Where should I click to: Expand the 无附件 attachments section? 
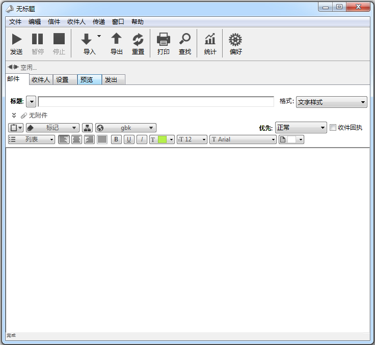tap(14, 116)
